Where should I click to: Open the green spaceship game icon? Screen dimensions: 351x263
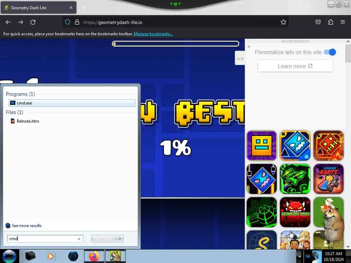coord(295,179)
